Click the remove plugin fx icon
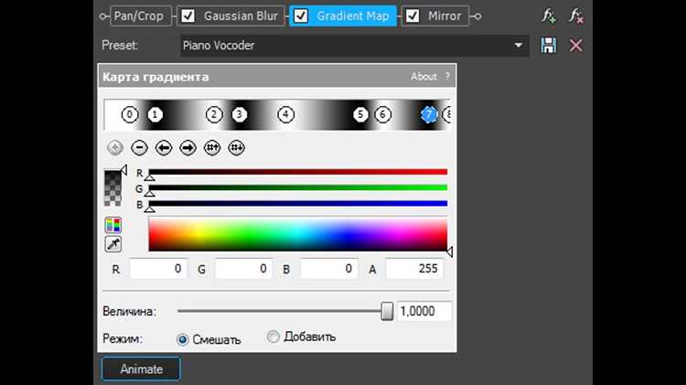The width and height of the screenshot is (686, 385). click(x=575, y=16)
